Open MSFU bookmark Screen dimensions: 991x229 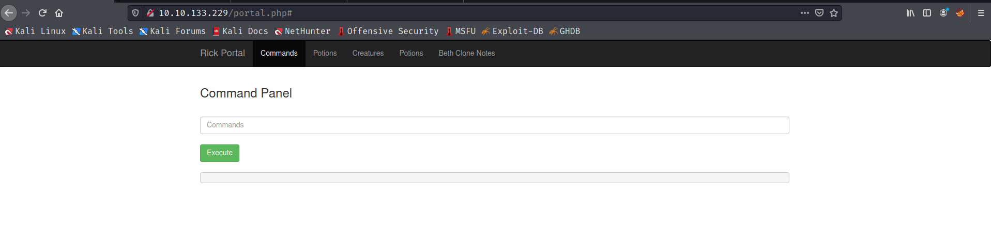click(461, 31)
